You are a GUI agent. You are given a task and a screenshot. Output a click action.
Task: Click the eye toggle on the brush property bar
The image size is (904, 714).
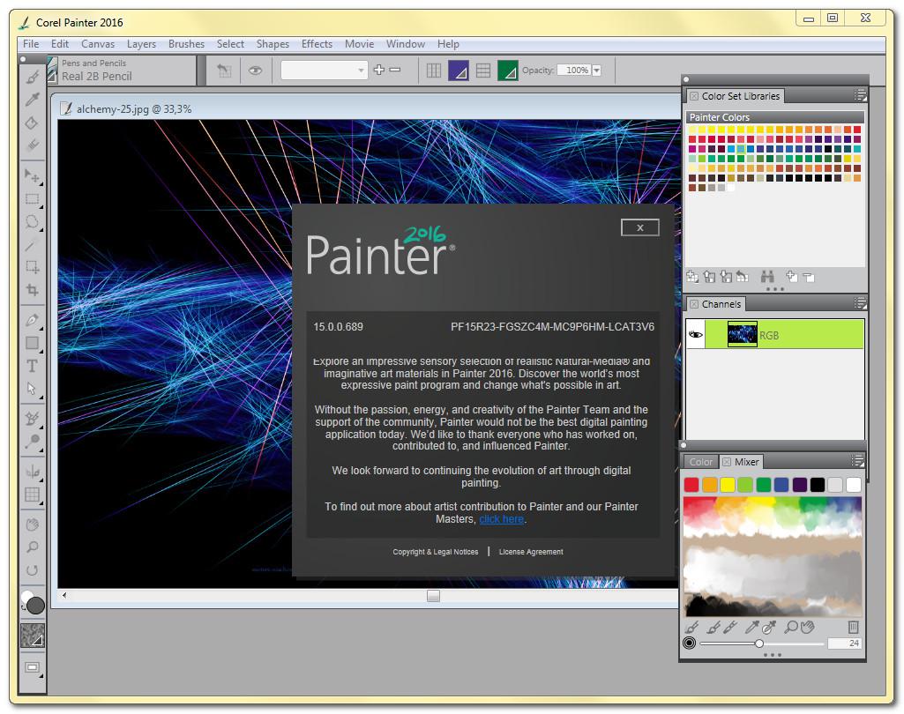pos(255,70)
